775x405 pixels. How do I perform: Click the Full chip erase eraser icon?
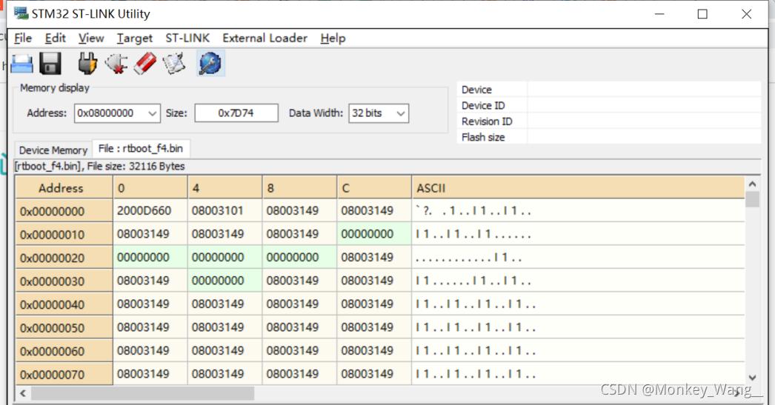coord(144,64)
